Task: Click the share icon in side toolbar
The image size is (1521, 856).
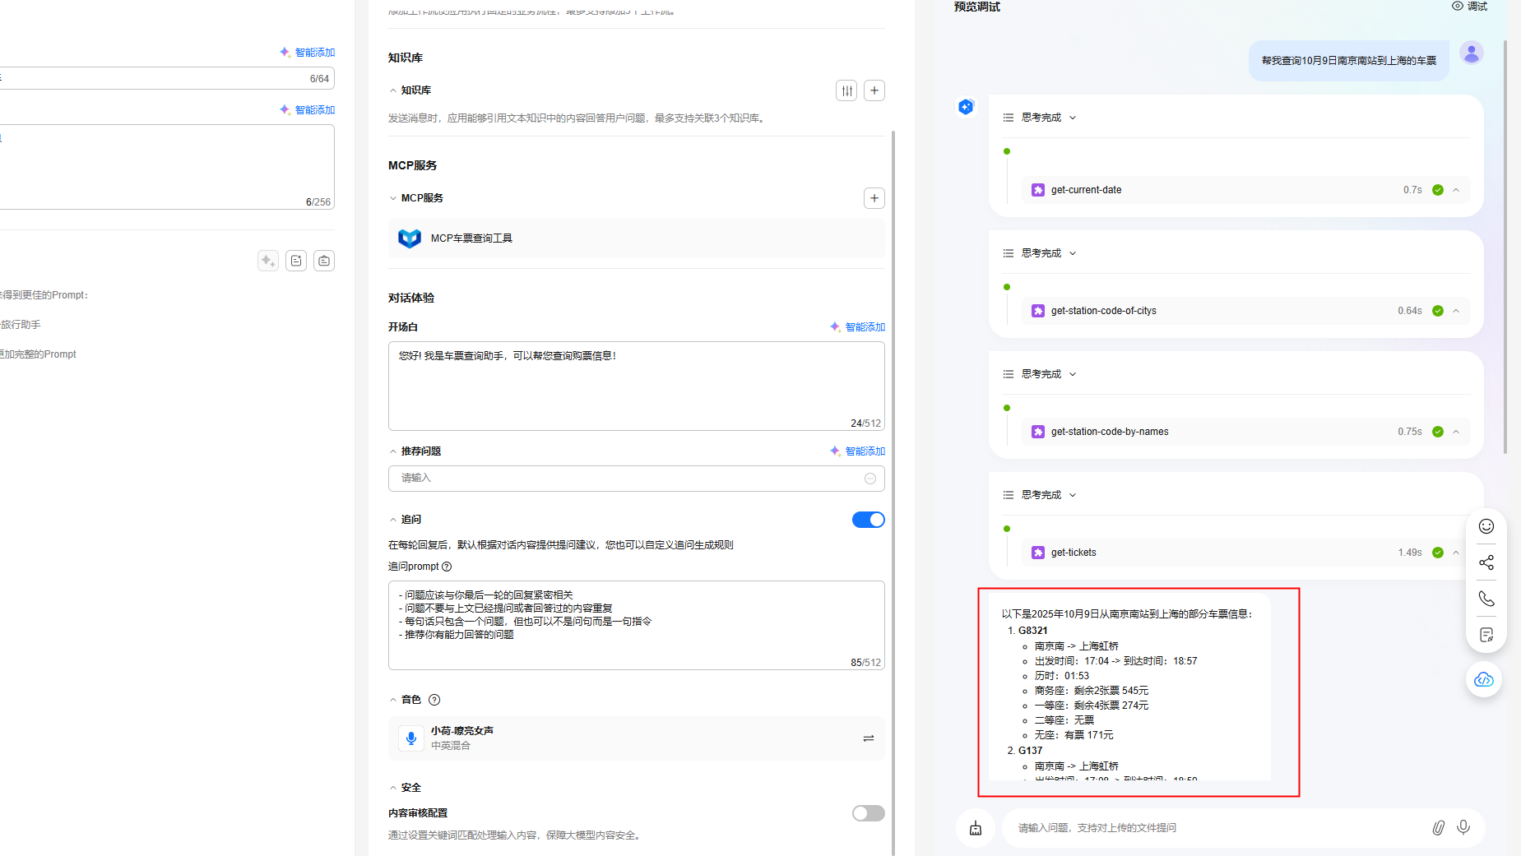Action: click(1486, 562)
